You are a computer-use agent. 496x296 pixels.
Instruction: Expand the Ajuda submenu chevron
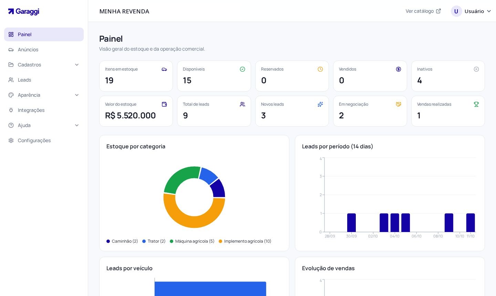[x=77, y=125]
